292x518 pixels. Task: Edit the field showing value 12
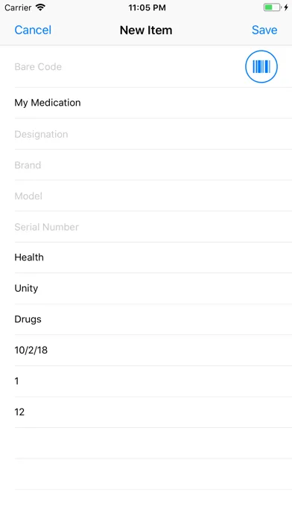(153, 412)
